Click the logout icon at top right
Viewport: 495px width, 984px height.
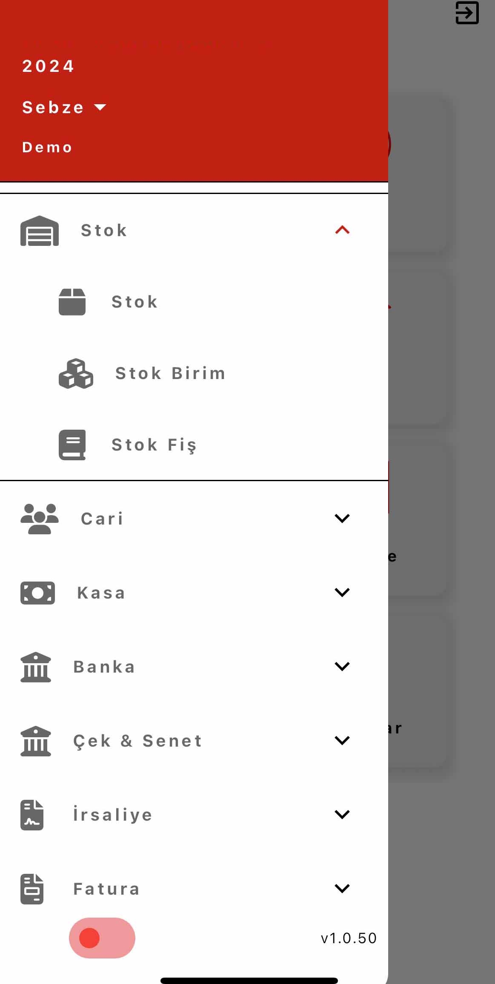[x=467, y=13]
